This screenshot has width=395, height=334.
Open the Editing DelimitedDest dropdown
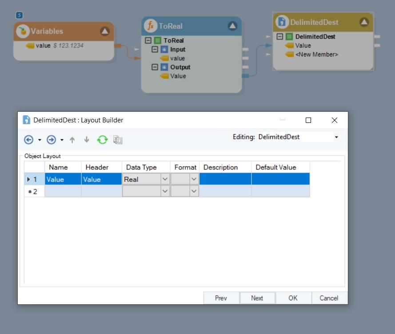336,138
